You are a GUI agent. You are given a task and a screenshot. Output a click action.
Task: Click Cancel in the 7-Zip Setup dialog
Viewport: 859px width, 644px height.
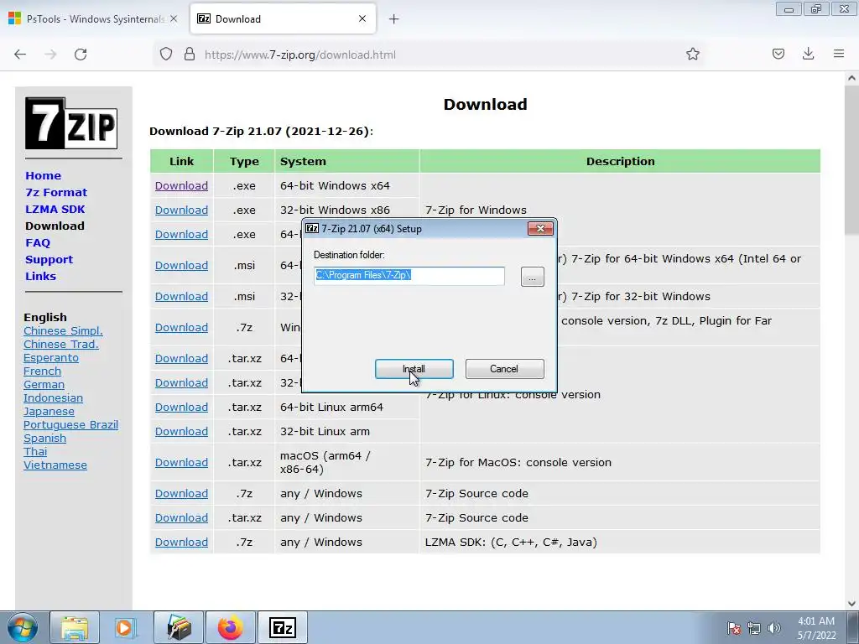coord(504,369)
